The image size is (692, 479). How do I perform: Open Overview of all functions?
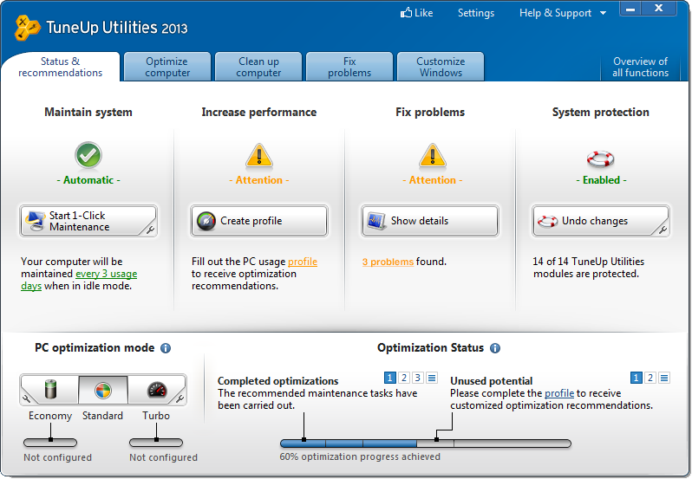point(640,67)
